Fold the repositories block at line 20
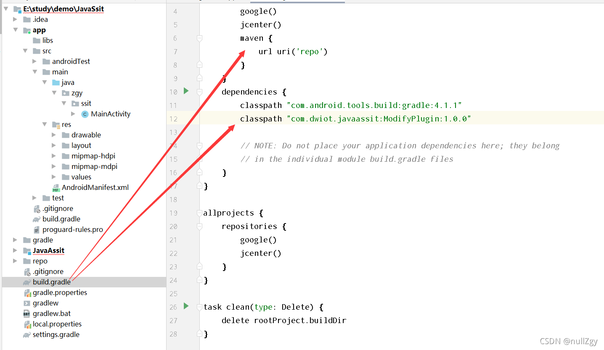This screenshot has height=350, width=604. point(200,226)
